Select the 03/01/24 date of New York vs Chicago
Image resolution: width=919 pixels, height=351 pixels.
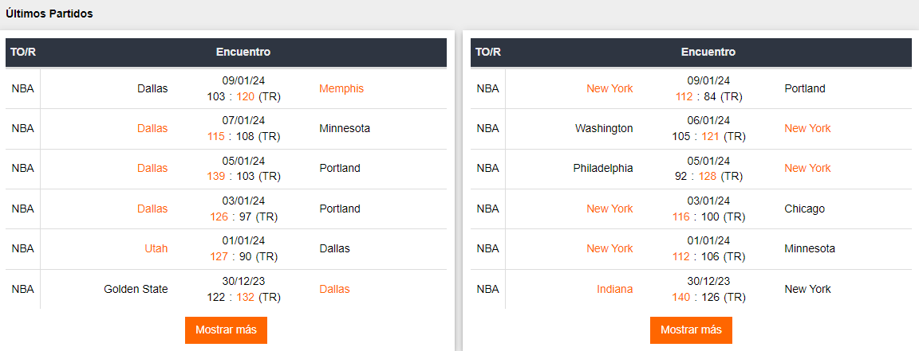[x=708, y=201]
